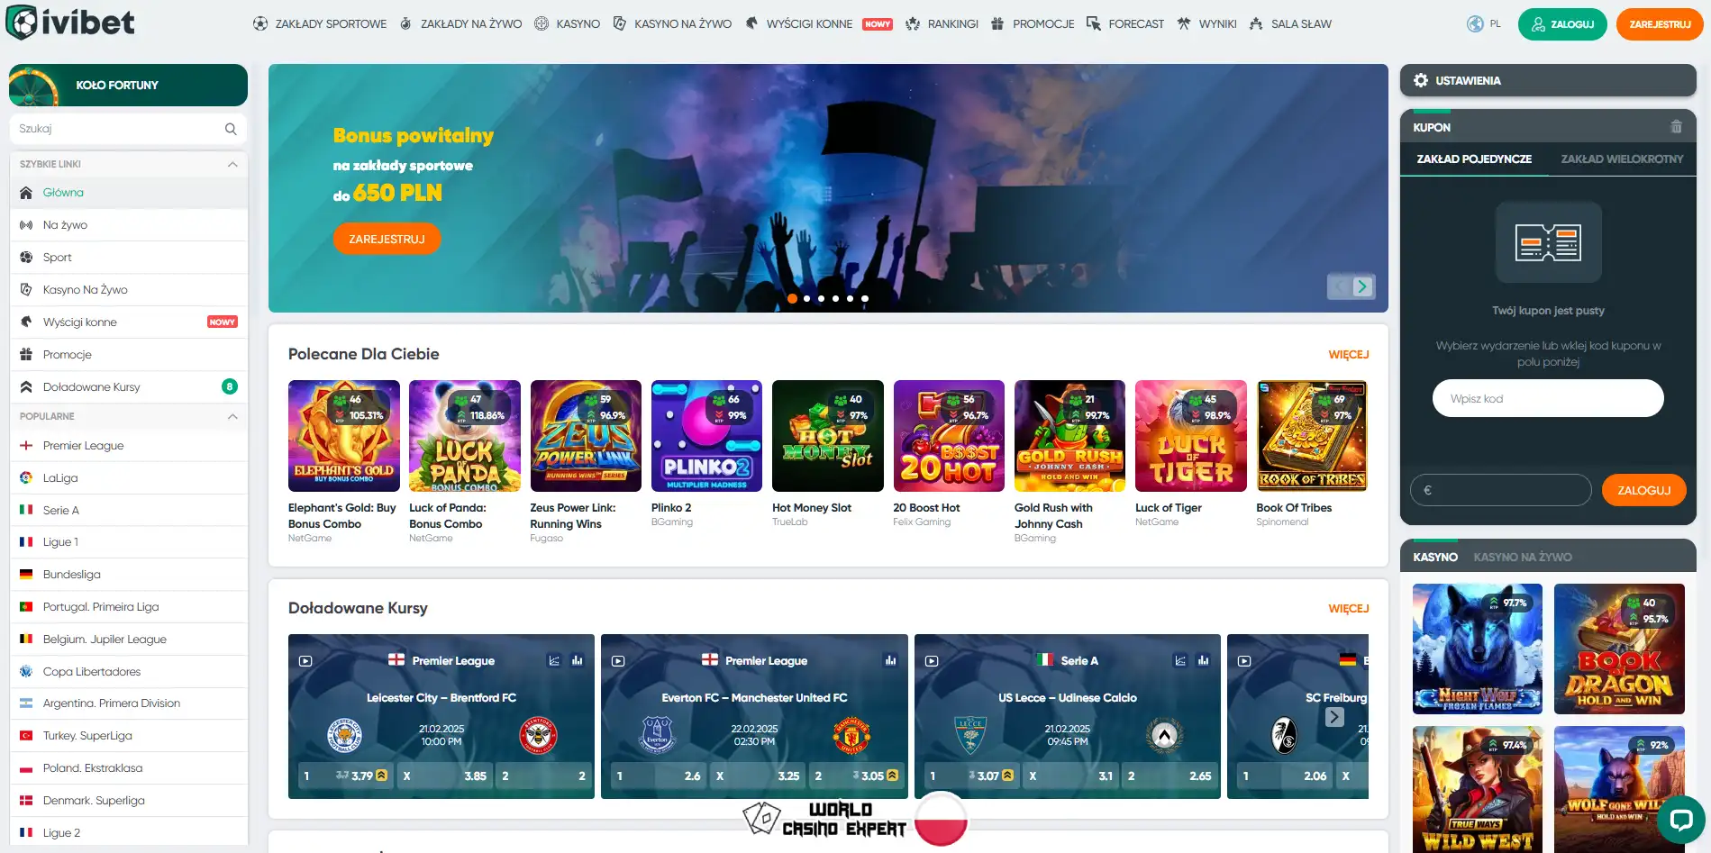The width and height of the screenshot is (1711, 853).
Task: Click the Koło Fortuny wheel banner
Action: [x=128, y=85]
